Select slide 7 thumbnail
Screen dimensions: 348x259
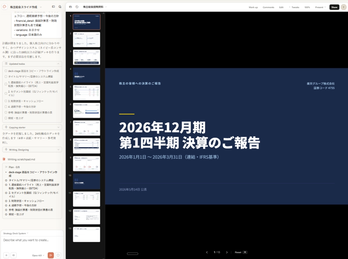click(87, 128)
